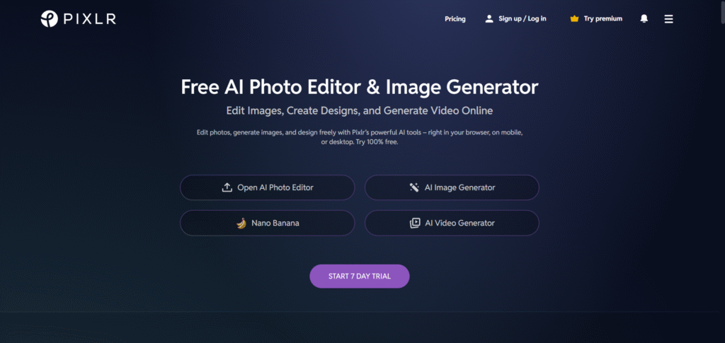725x343 pixels.
Task: Open the notifications bell
Action: click(644, 19)
